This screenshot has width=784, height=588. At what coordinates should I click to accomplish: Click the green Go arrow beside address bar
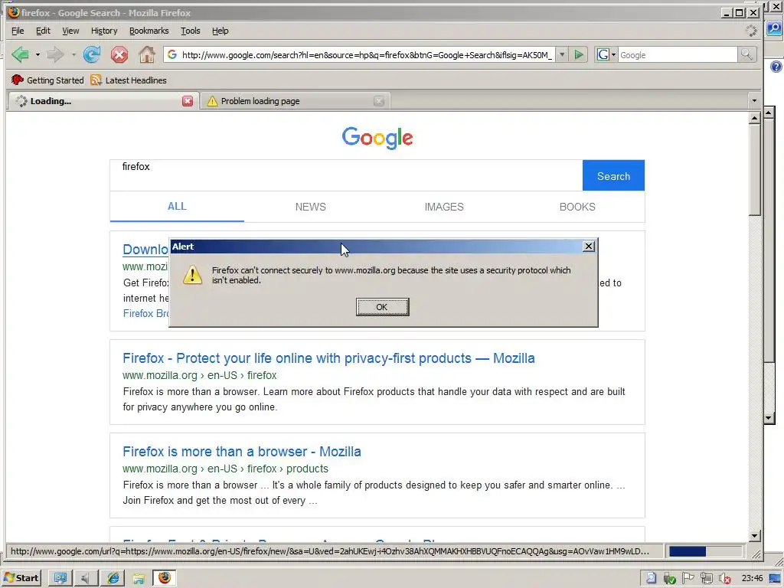(579, 54)
